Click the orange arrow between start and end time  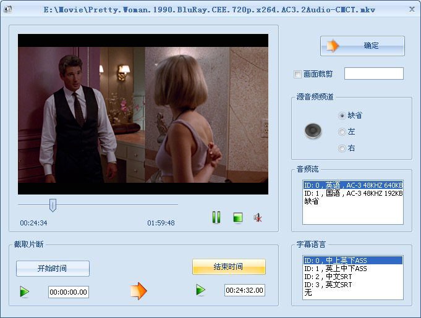138,291
